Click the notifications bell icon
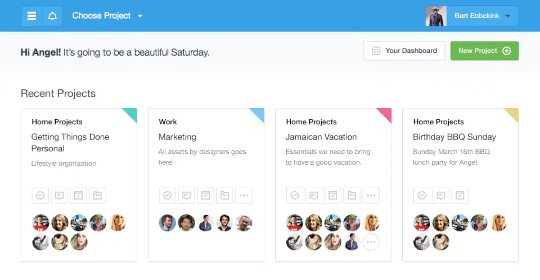Screen dimensions: 540x280 click(52, 16)
